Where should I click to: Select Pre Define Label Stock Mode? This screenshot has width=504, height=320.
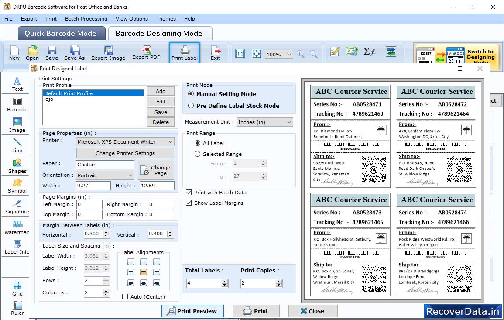(x=191, y=106)
